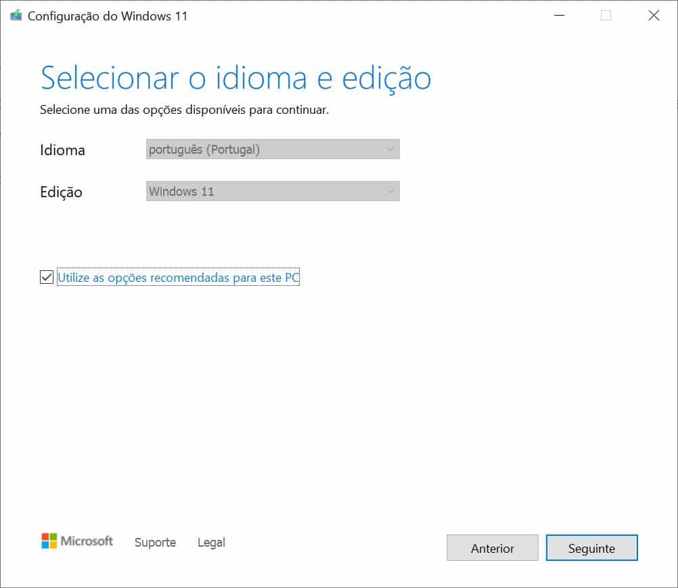This screenshot has height=588, width=678.
Task: Click the 'Configuração do Windows 11' title text
Action: [108, 16]
